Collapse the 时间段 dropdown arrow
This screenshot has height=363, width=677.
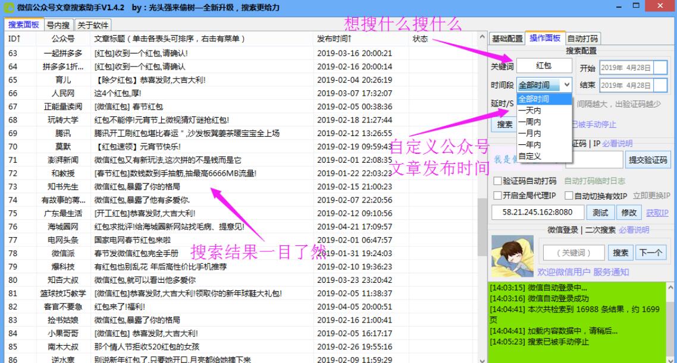click(x=566, y=85)
